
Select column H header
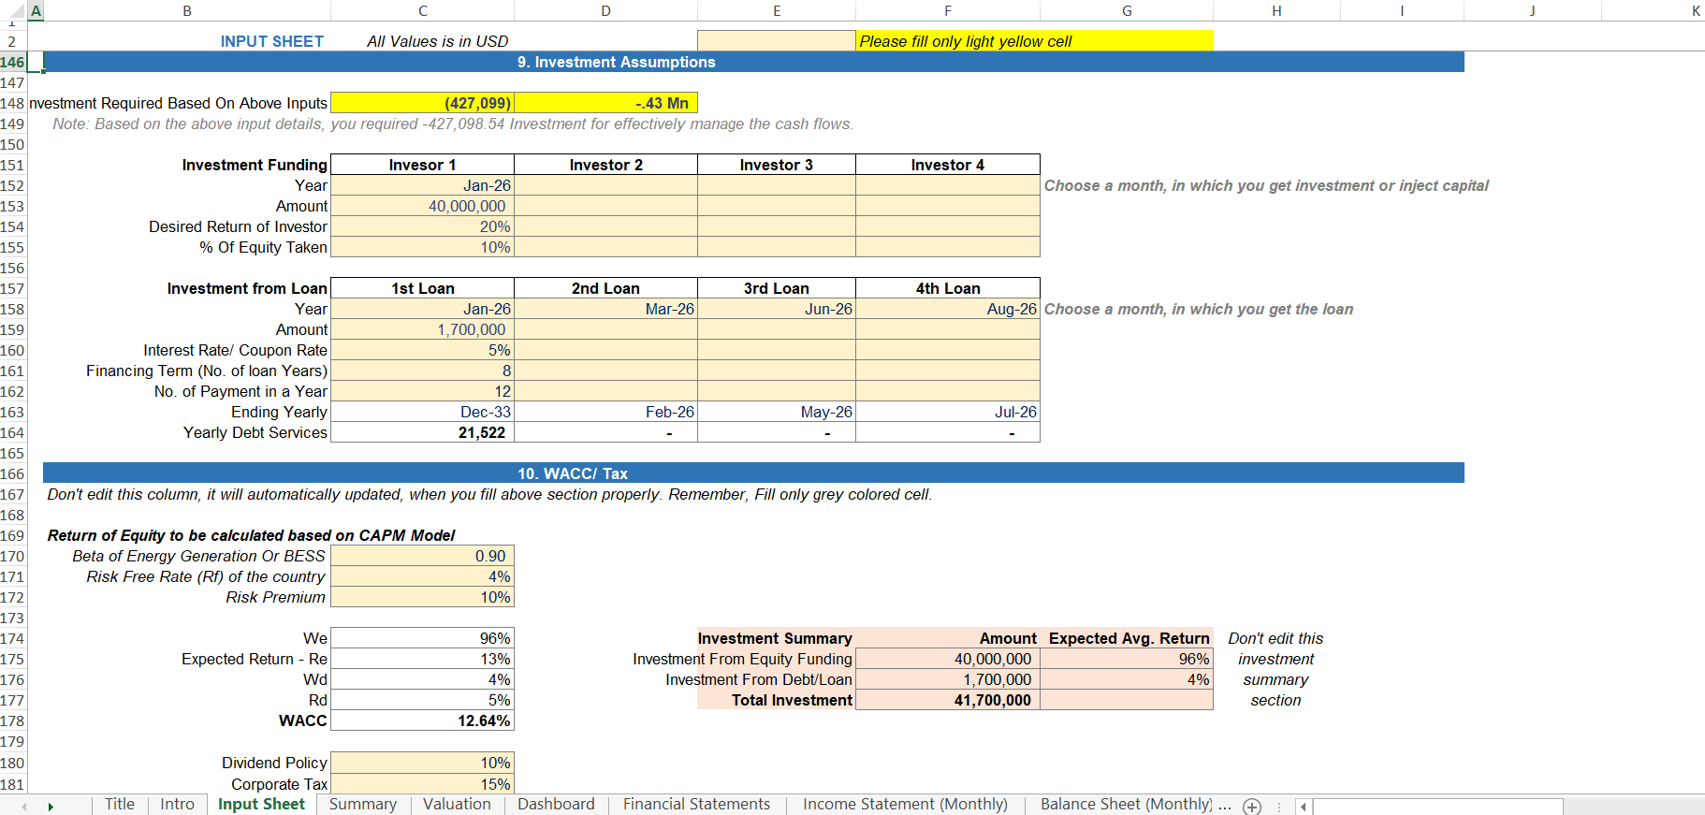coord(1276,11)
